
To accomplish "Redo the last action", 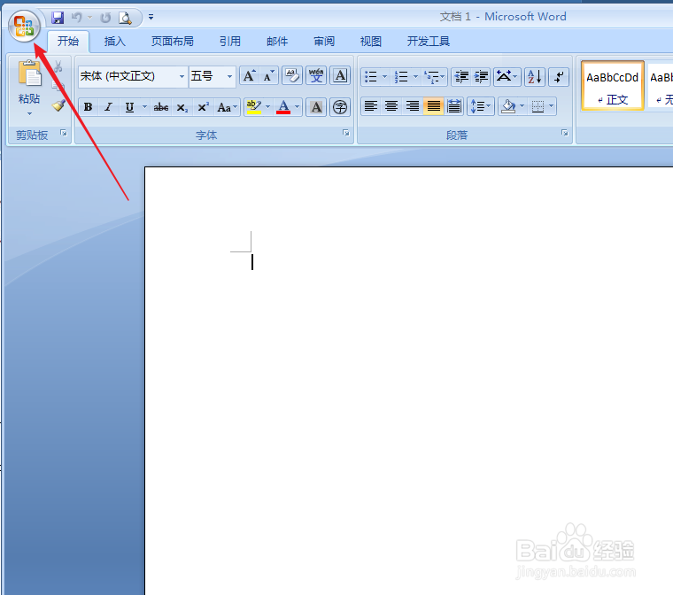I will point(105,18).
